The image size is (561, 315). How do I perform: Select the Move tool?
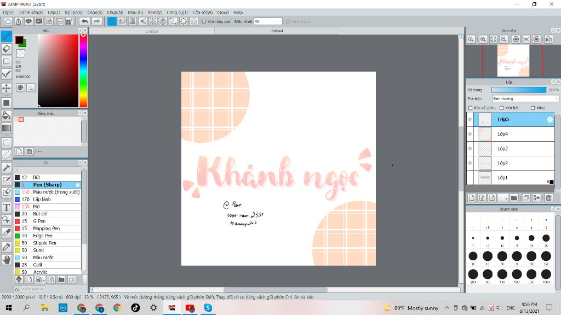(x=7, y=88)
